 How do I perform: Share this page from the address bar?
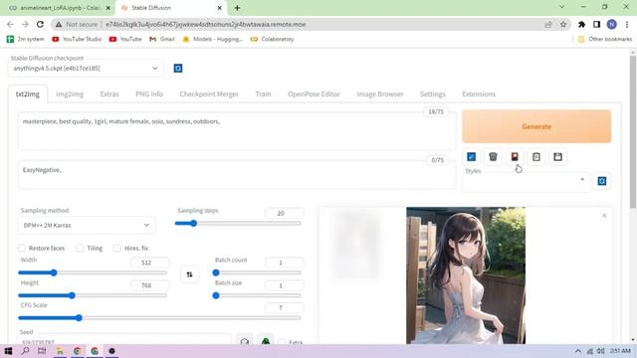pyautogui.click(x=548, y=24)
